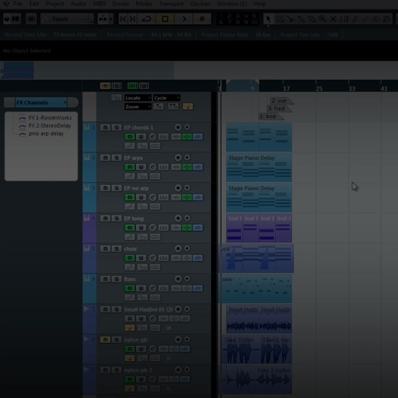Select the Line tool
This screenshot has width=398, height=398.
[366, 19]
